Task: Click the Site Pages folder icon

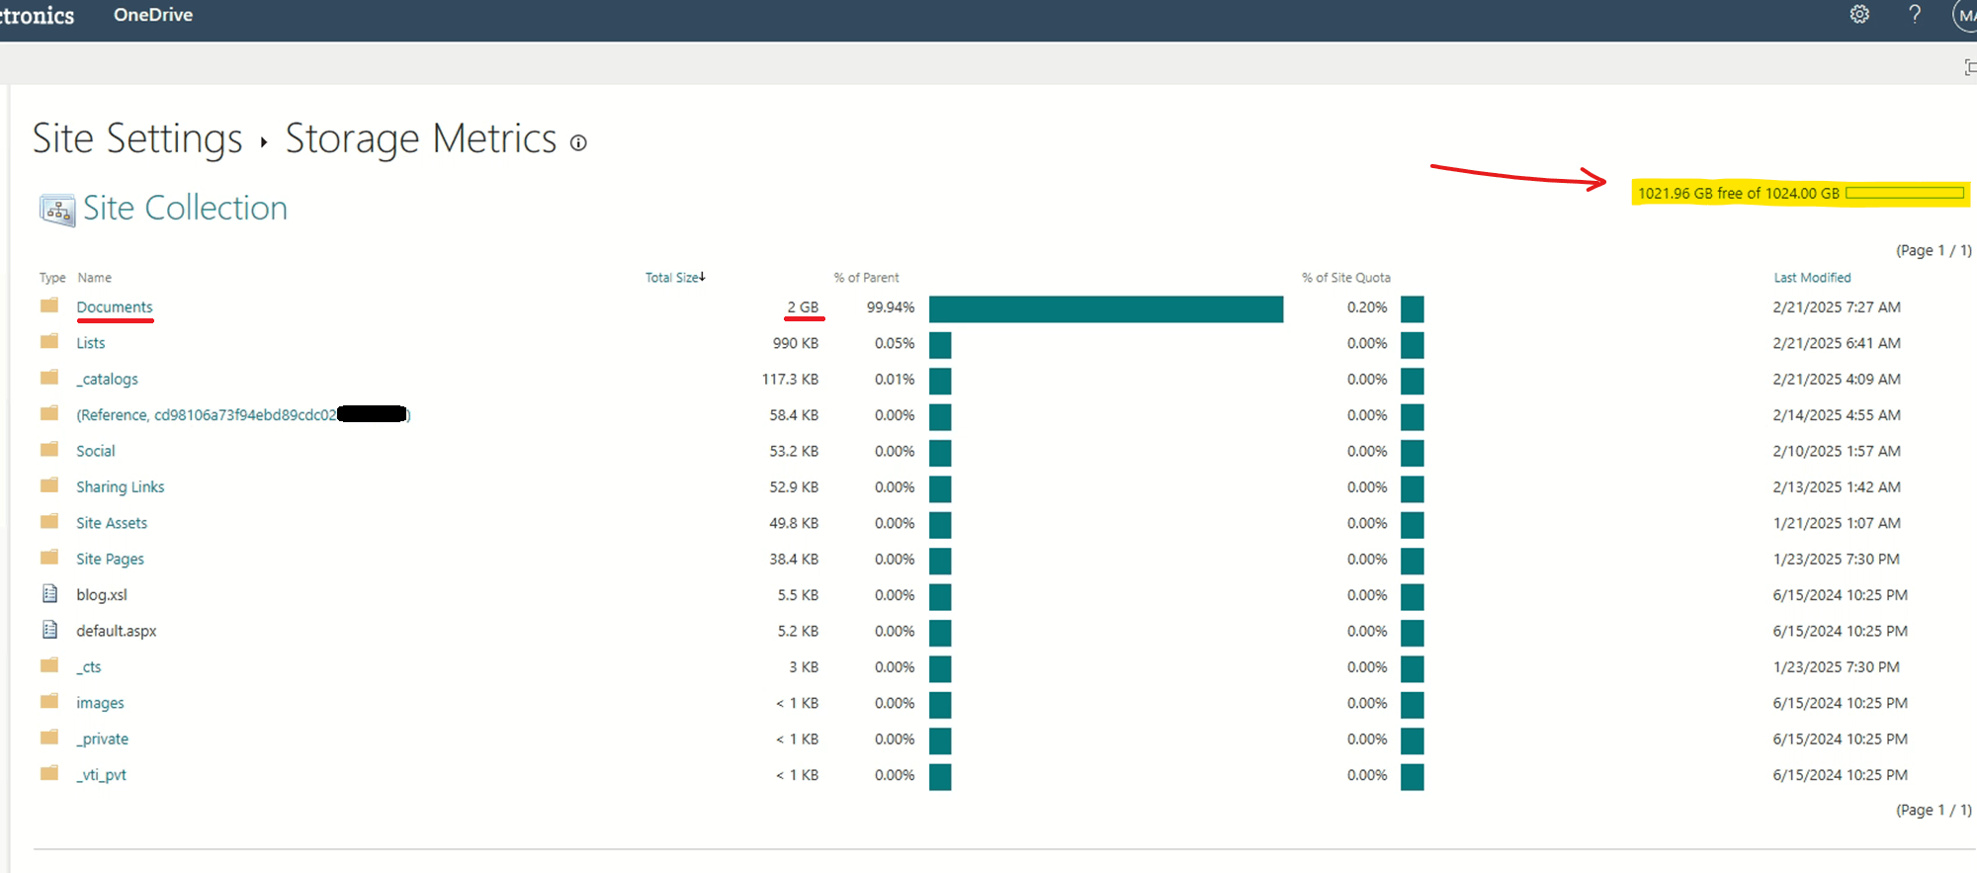Action: tap(49, 558)
